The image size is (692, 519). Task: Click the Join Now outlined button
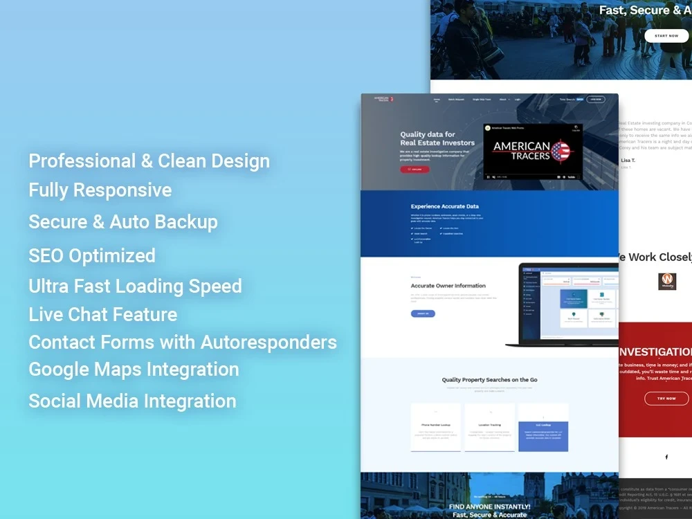[595, 99]
